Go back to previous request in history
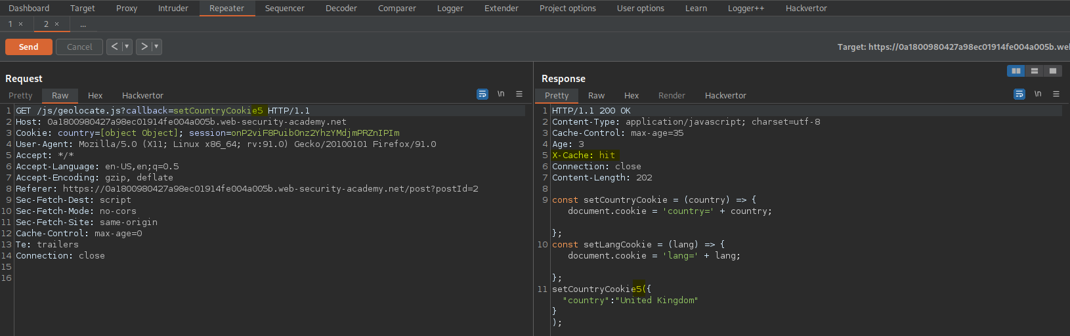Viewport: 1070px width, 336px height. pyautogui.click(x=115, y=47)
